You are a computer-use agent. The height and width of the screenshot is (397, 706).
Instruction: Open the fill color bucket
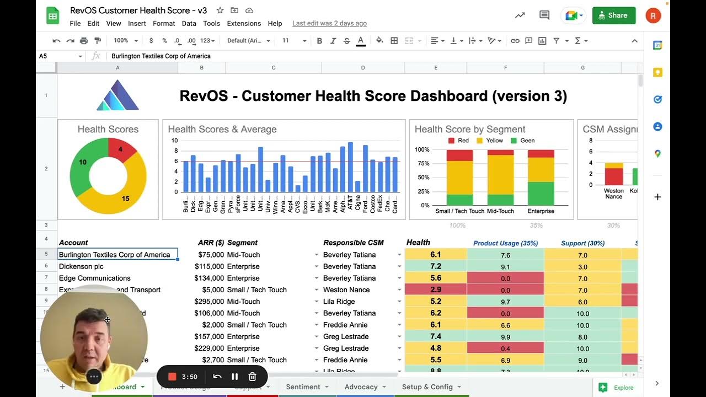click(x=379, y=41)
